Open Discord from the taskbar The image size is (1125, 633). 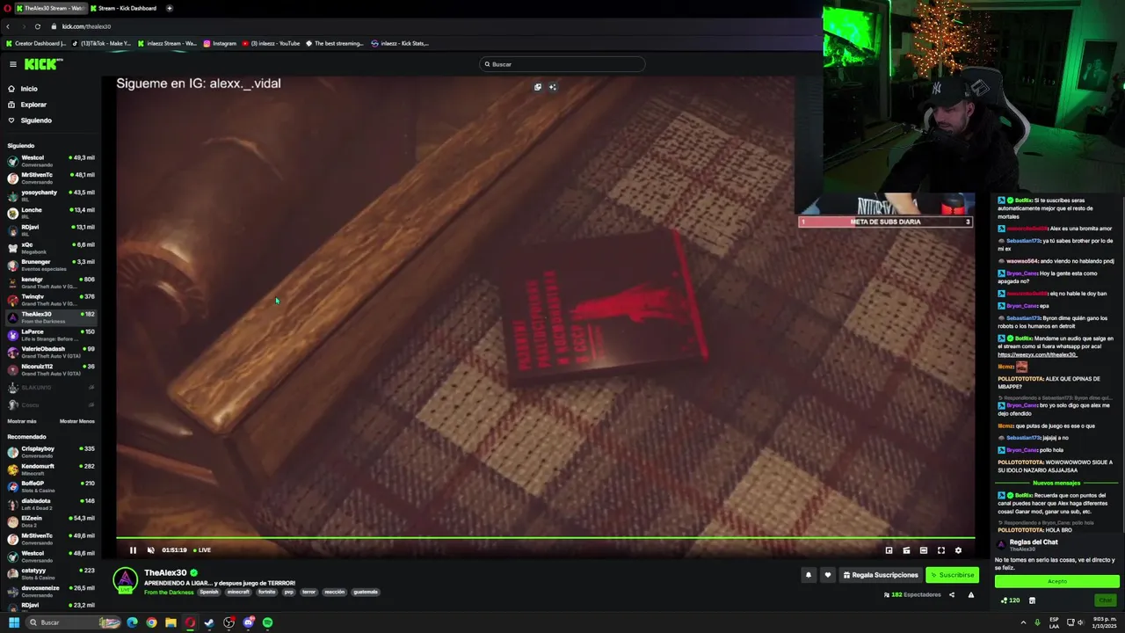(x=249, y=622)
